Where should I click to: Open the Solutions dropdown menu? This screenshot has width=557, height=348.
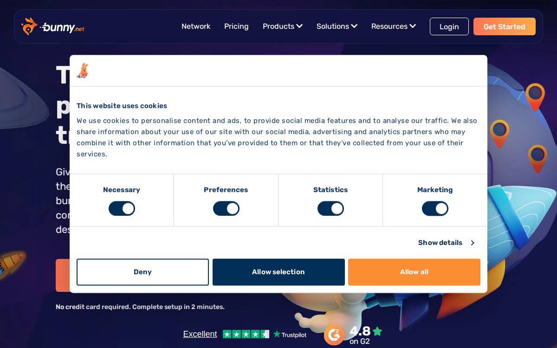[x=337, y=26]
